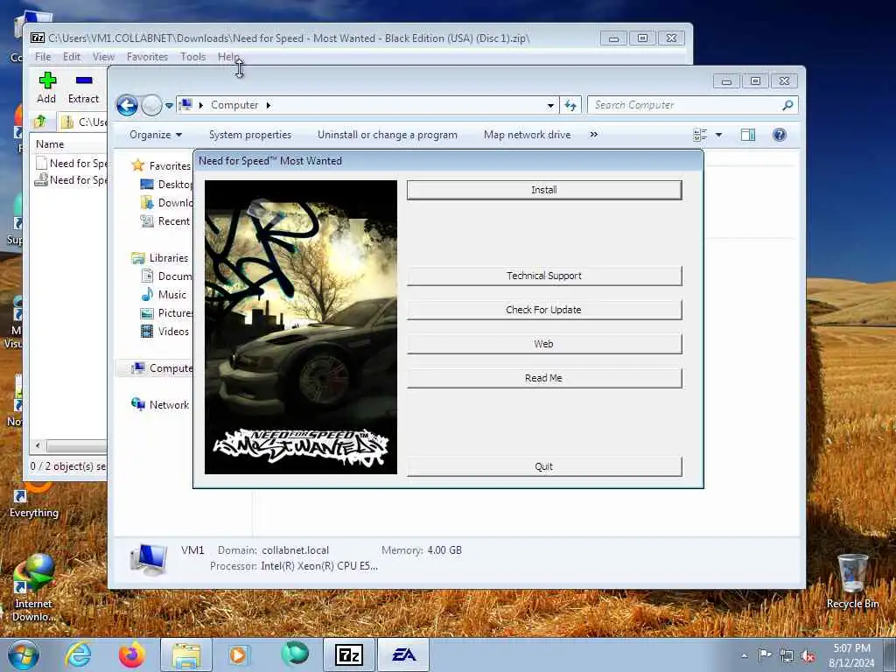Show hidden system tray icons
896x672 pixels.
745,655
